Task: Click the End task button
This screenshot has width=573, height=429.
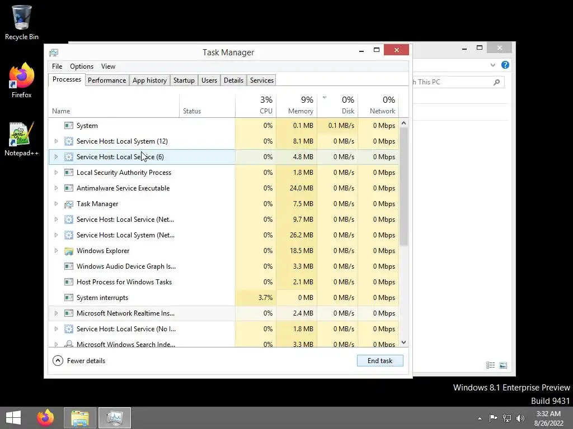Action: click(380, 361)
